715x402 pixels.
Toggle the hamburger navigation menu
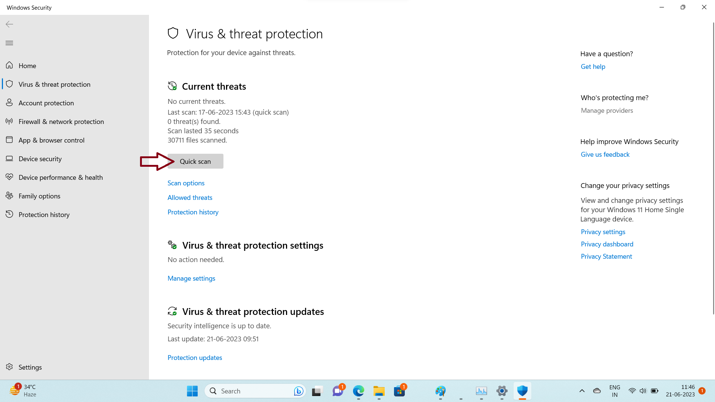(x=9, y=43)
